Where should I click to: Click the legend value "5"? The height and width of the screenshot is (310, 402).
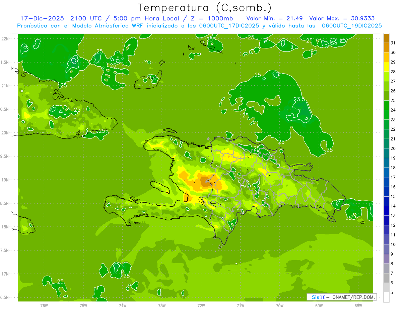click(392, 292)
